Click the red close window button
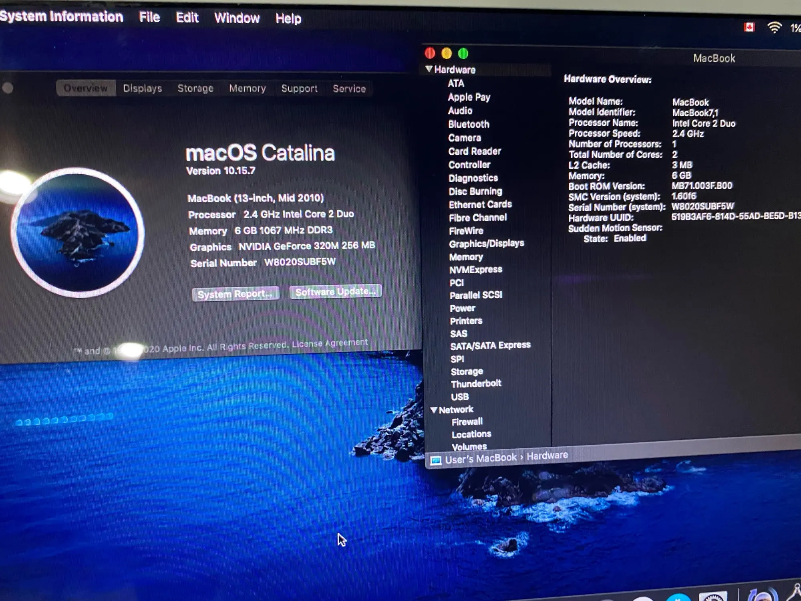This screenshot has height=601, width=801. click(430, 53)
